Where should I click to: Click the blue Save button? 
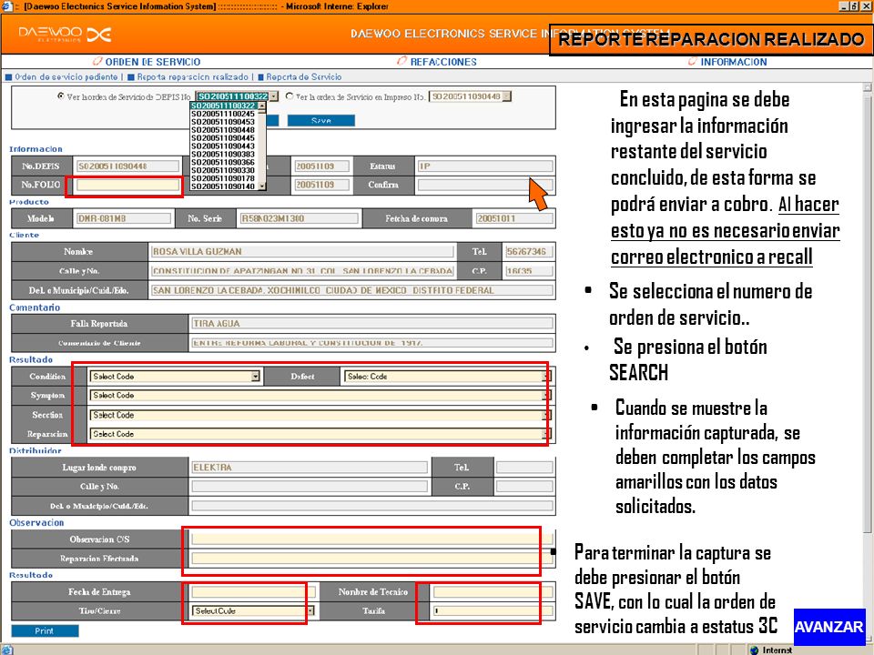point(321,120)
